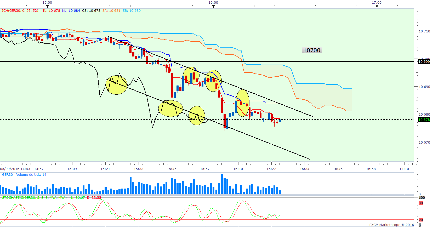
Task: Select the STOCHASTIC indicator label
Action: (x=34, y=197)
